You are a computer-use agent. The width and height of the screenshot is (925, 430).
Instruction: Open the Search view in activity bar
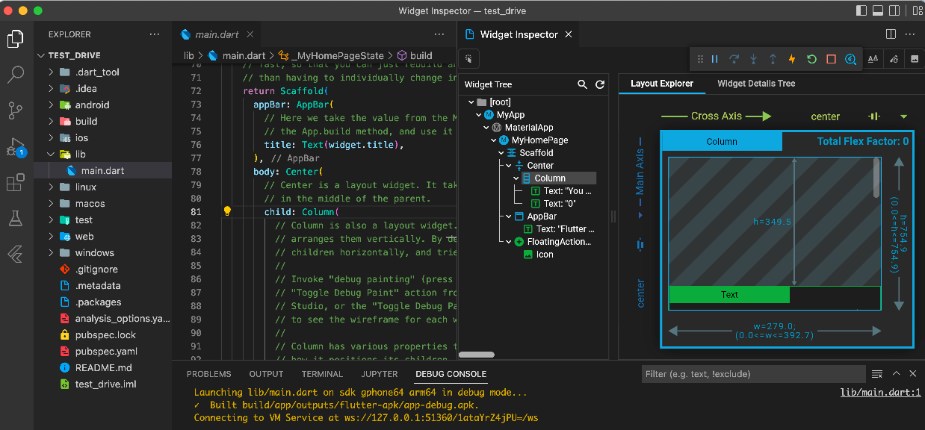pos(16,74)
